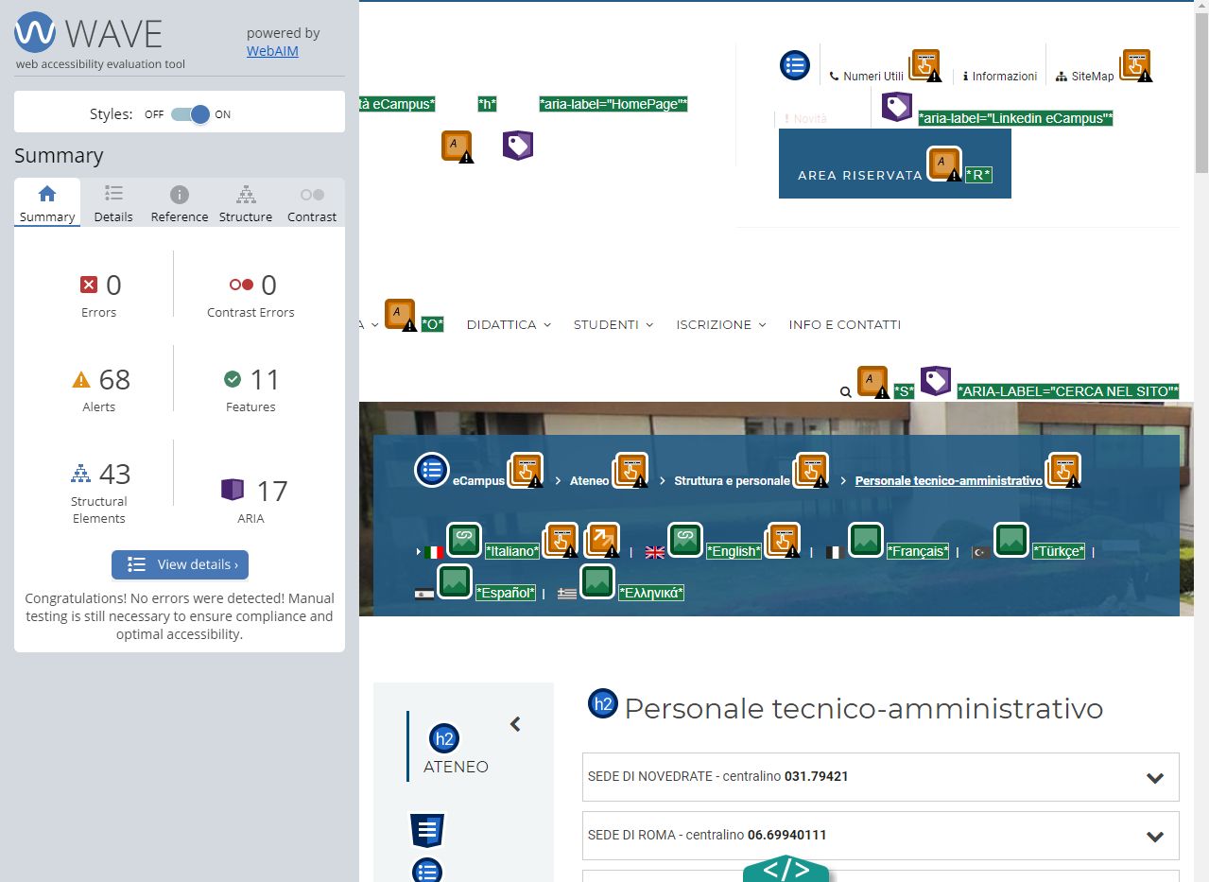Switch to the Summary tab
Screen dimensions: 1209x882
pos(47,204)
